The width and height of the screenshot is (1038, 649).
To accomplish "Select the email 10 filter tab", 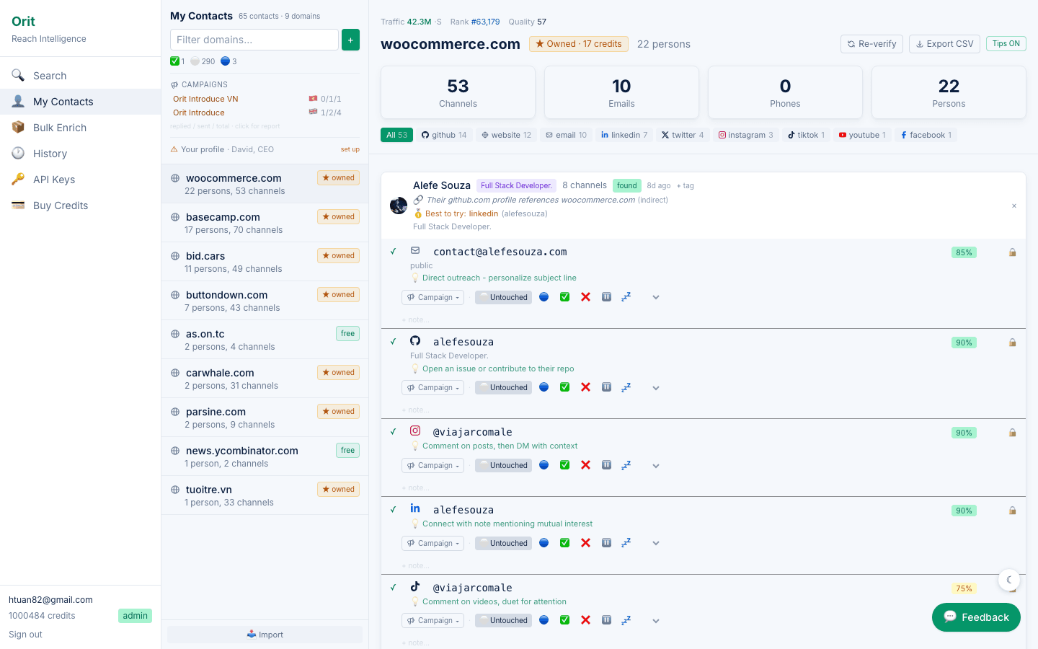I will click(566, 135).
